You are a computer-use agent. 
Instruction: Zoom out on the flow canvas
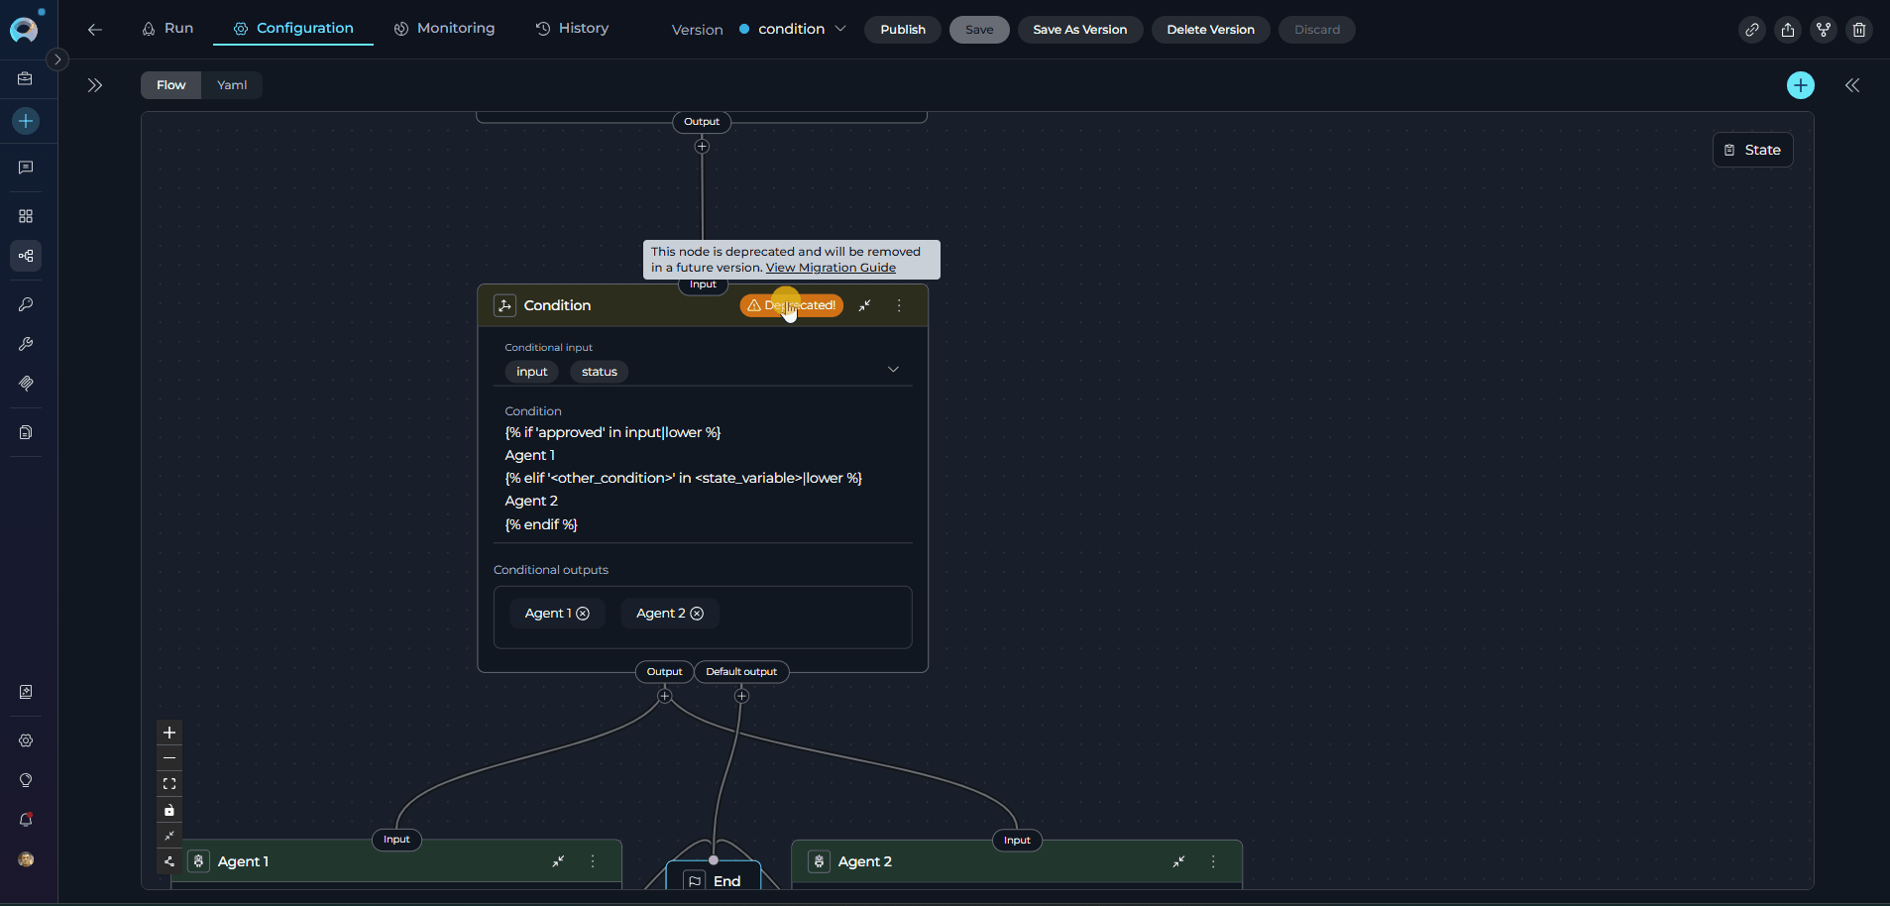tap(169, 758)
